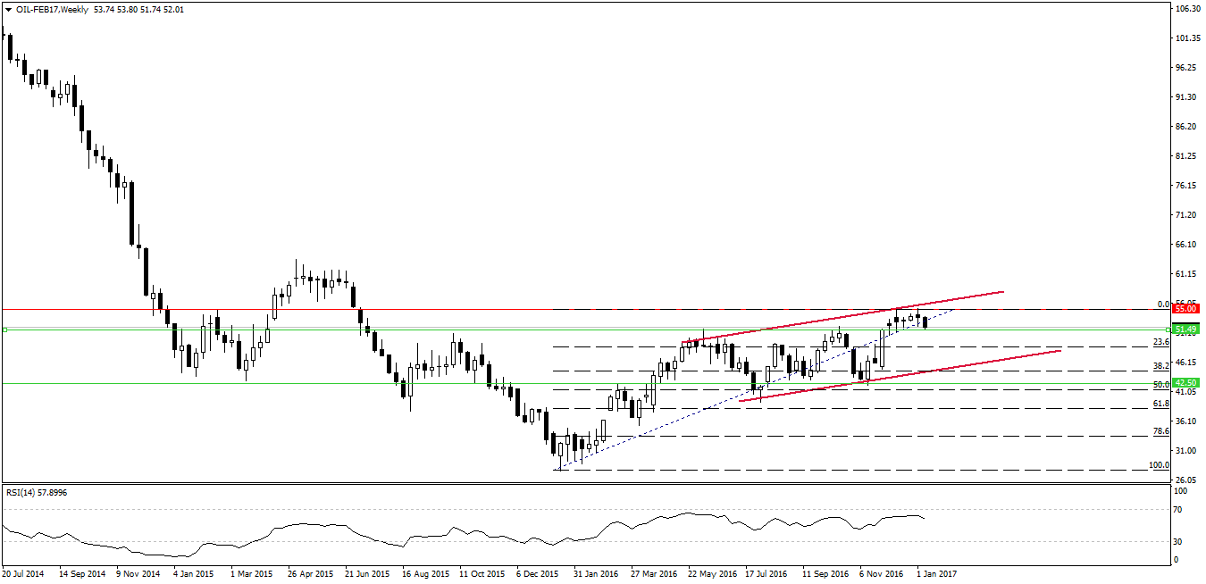Viewport: 1206px width, 584px height.
Task: Click the right end of upper red channel line
Action: click(x=1003, y=292)
